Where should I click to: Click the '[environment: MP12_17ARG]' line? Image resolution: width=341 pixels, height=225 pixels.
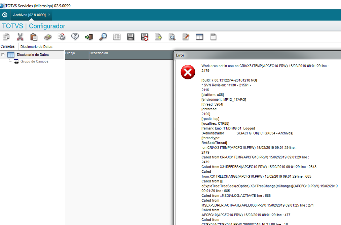224,100
